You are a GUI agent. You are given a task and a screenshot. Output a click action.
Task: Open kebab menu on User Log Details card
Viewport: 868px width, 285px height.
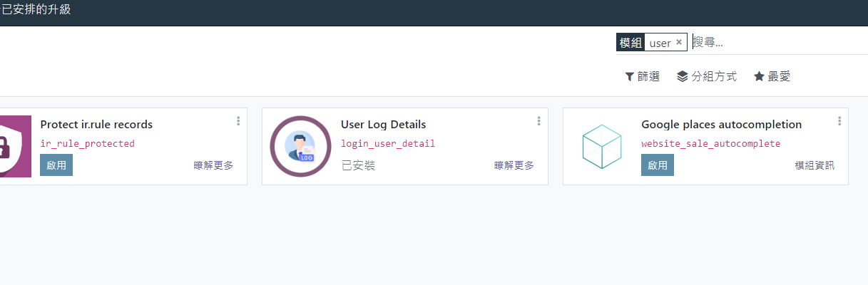point(539,121)
